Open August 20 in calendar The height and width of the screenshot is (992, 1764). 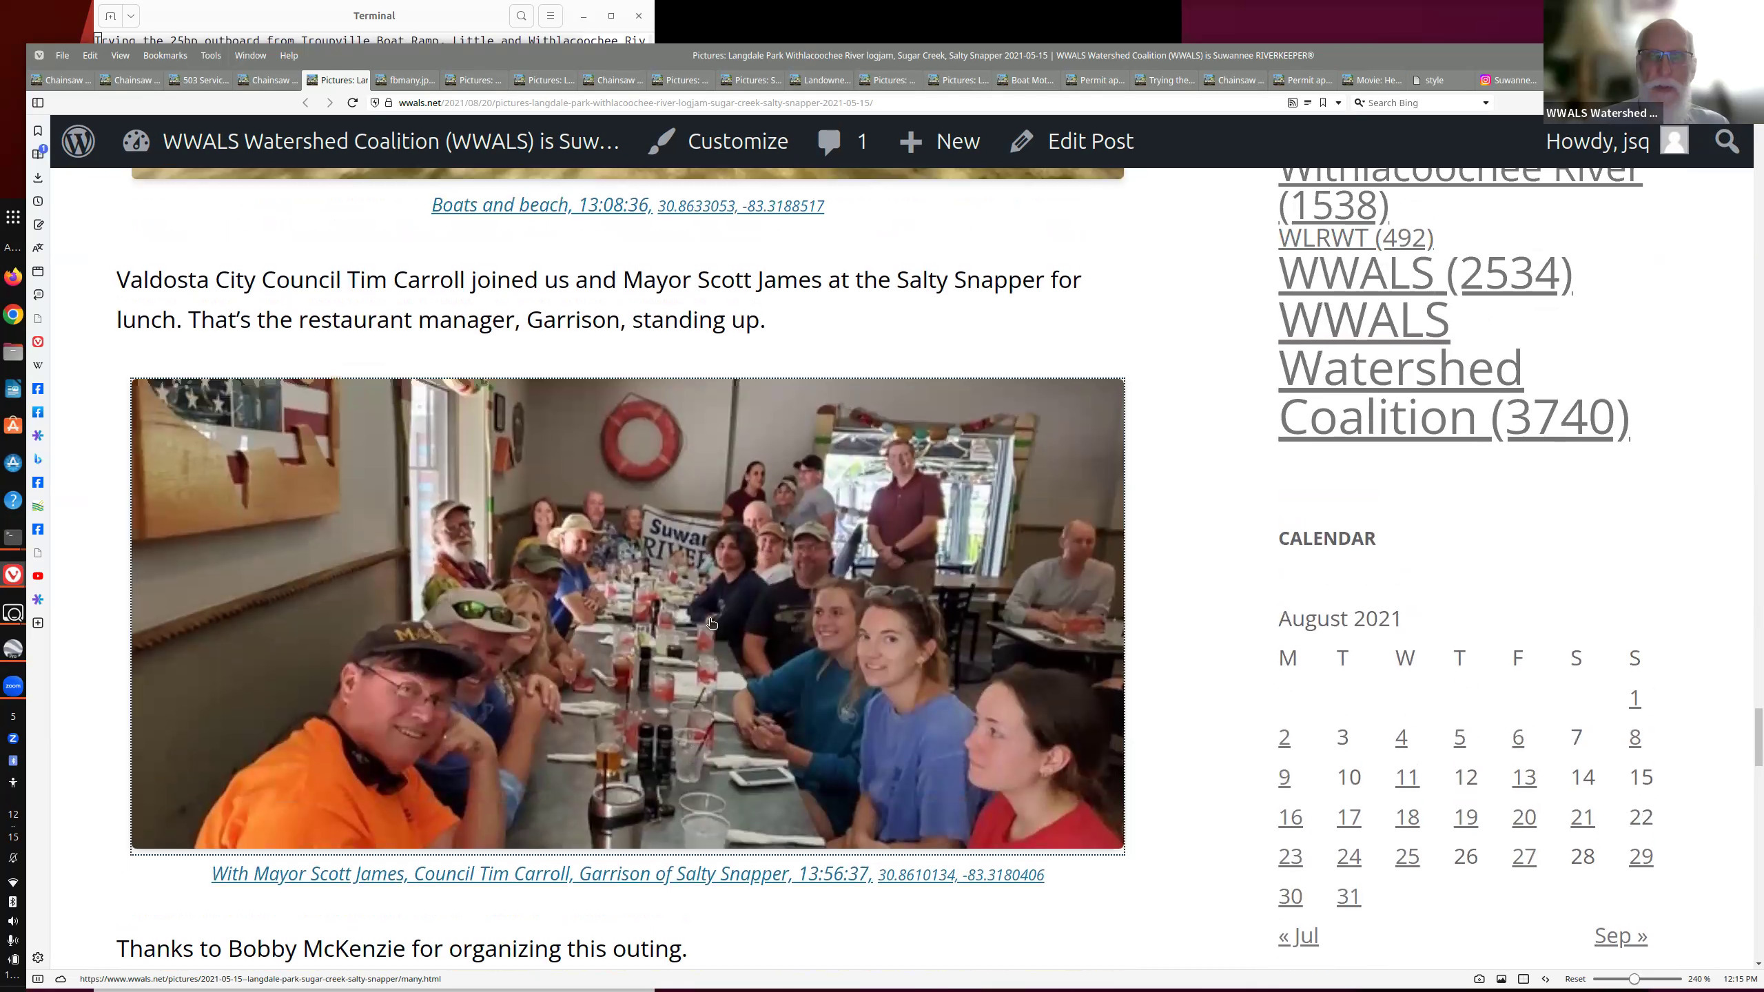click(1524, 817)
